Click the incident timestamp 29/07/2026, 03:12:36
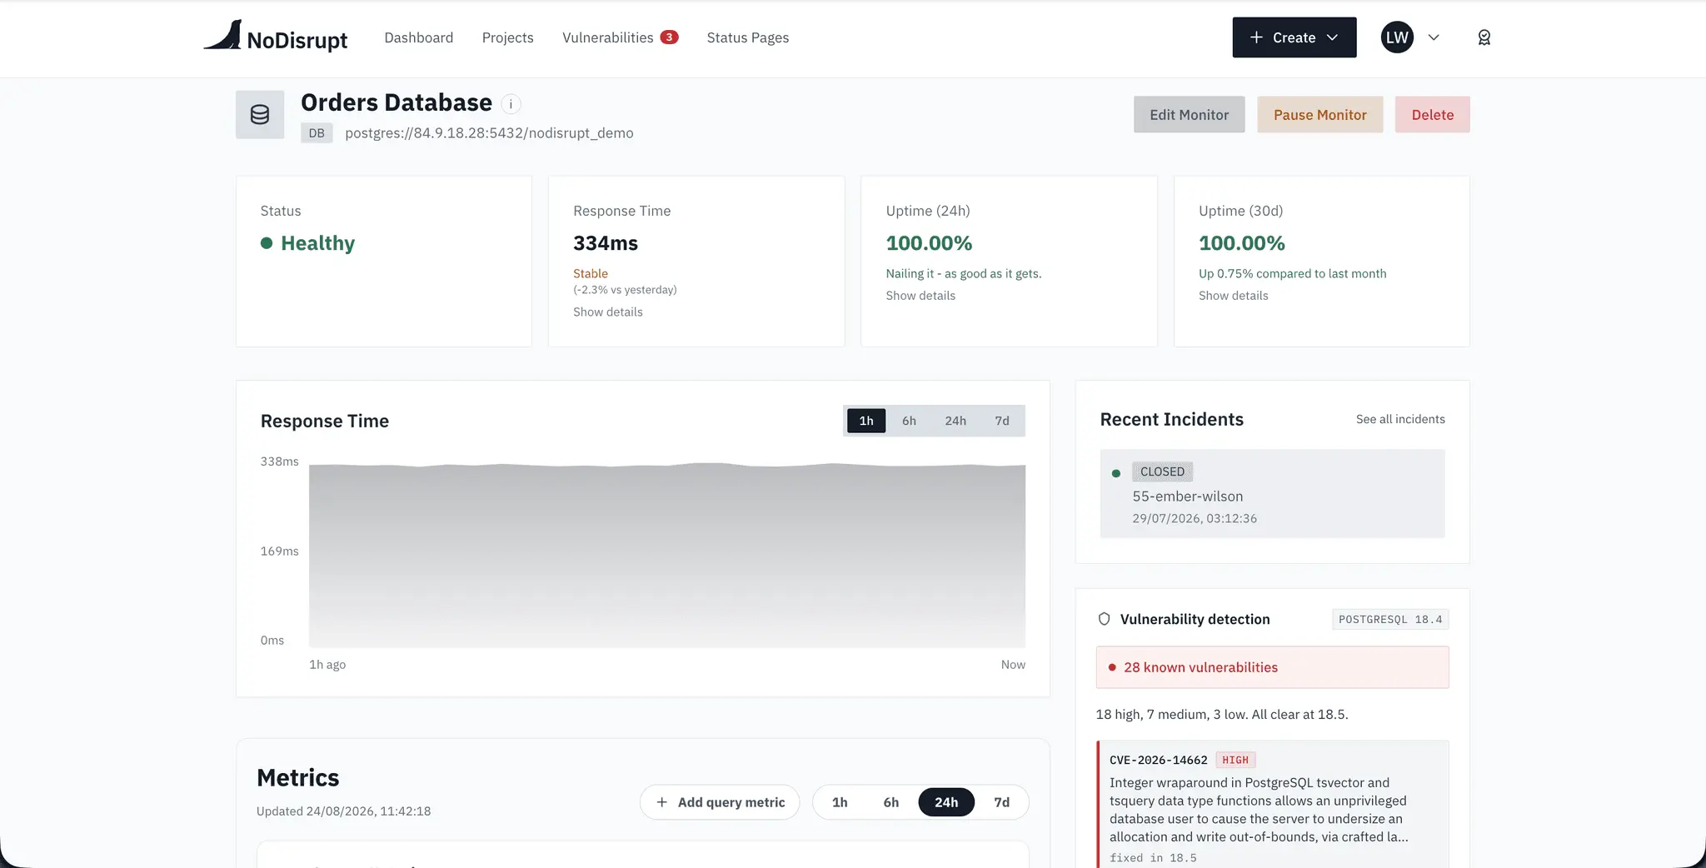The image size is (1706, 868). [x=1195, y=518]
